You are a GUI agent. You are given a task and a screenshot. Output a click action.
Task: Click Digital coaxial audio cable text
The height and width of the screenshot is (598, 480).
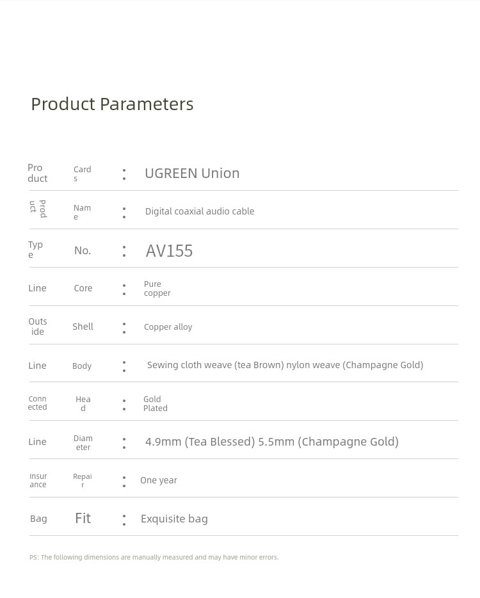coord(200,211)
